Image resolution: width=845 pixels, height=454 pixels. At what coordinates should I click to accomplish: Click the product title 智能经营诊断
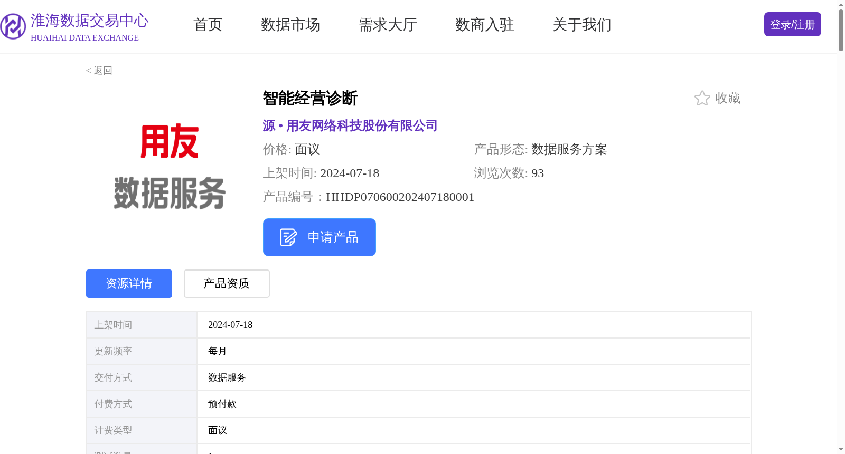click(311, 98)
